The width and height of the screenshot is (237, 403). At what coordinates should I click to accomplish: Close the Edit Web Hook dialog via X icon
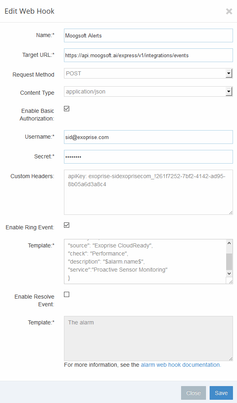229,11
